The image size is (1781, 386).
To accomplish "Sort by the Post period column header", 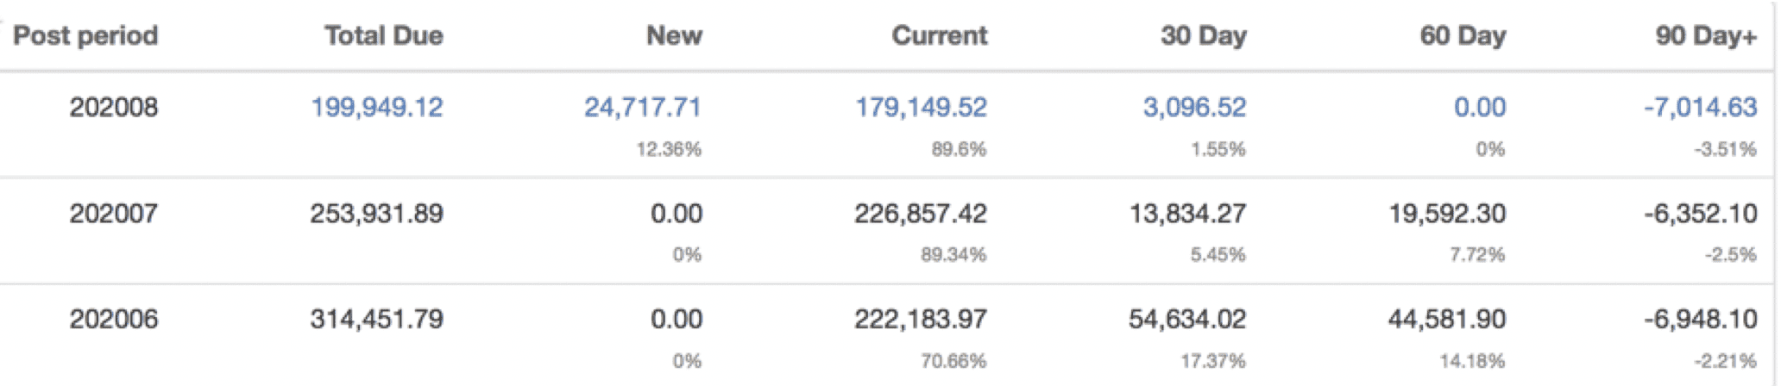I will [85, 35].
